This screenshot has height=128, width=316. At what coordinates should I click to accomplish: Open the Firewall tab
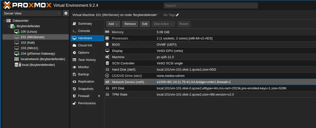tap(87, 96)
